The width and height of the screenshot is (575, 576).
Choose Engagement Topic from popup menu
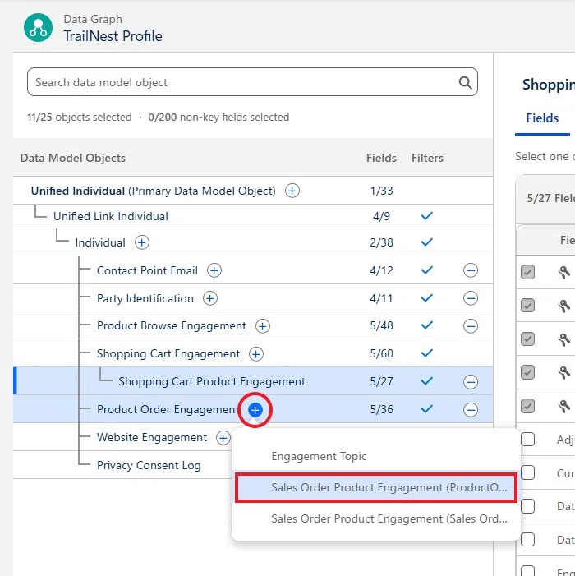[x=376, y=456]
